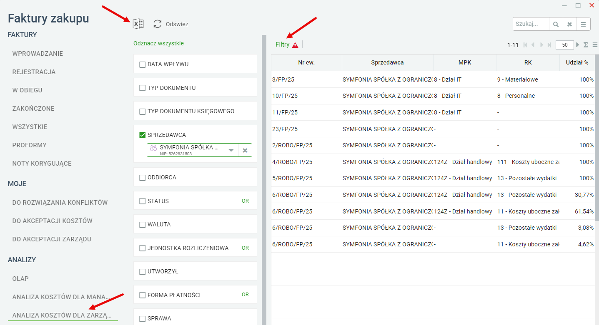Check the SPRAWA filter checkbox
The width and height of the screenshot is (599, 325).
(x=143, y=319)
